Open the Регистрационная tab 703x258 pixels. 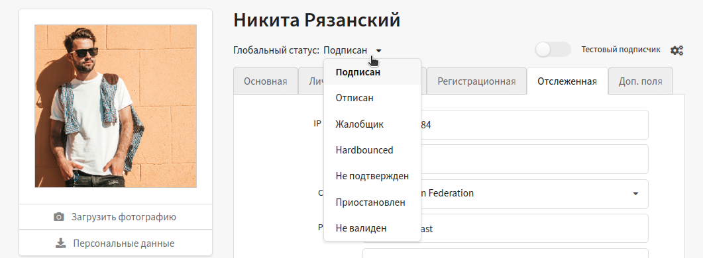click(x=476, y=81)
